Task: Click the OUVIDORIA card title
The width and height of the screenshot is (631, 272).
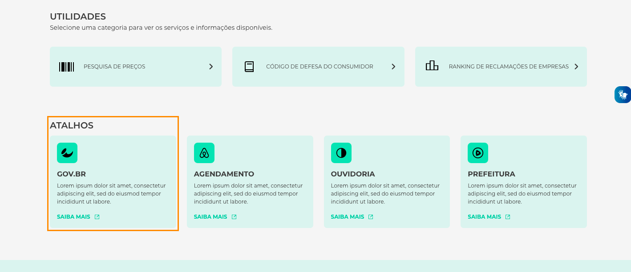Action: pyautogui.click(x=353, y=174)
